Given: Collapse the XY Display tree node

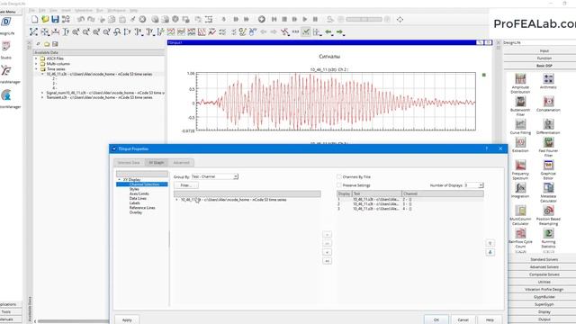Looking at the screenshot, I should click(120, 180).
